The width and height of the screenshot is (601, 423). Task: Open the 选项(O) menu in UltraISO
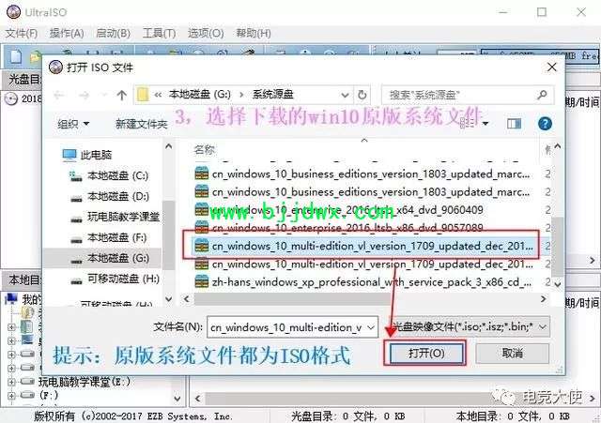point(206,34)
